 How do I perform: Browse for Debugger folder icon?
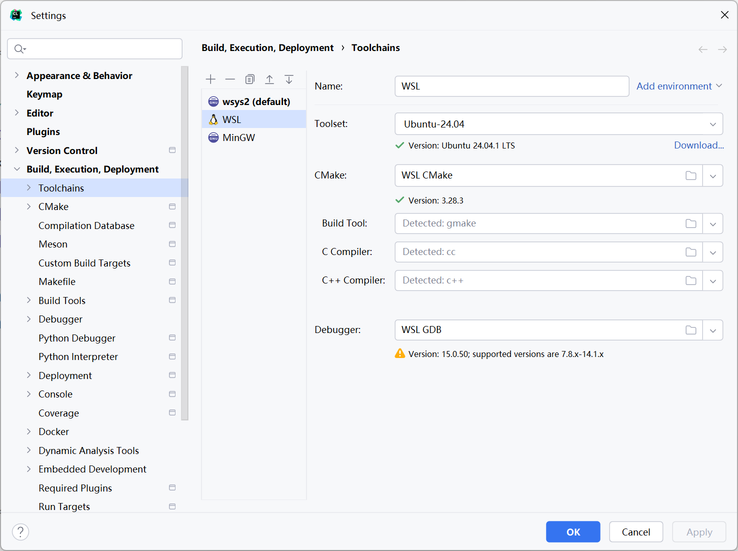pyautogui.click(x=691, y=330)
